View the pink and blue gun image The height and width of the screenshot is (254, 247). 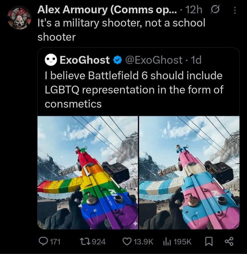pyautogui.click(x=189, y=172)
